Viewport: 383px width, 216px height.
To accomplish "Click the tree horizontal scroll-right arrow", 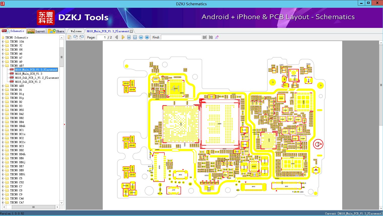I will pyautogui.click(x=57, y=207).
